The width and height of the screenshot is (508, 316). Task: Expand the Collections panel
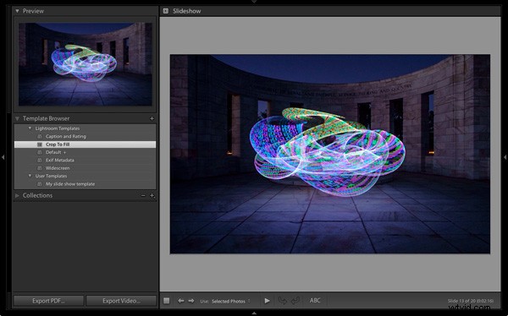click(17, 195)
